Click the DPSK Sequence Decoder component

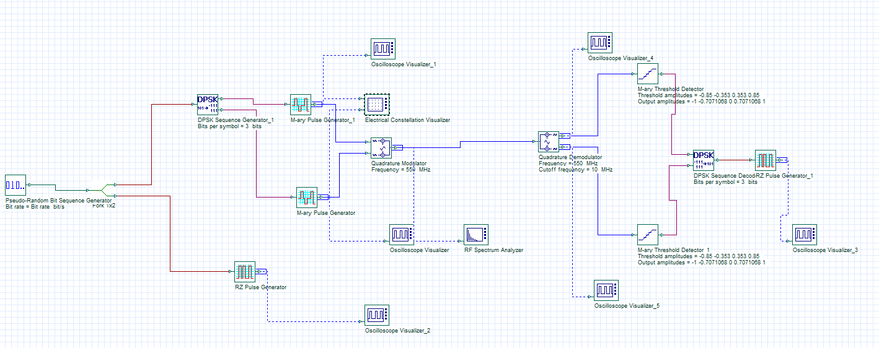704,160
